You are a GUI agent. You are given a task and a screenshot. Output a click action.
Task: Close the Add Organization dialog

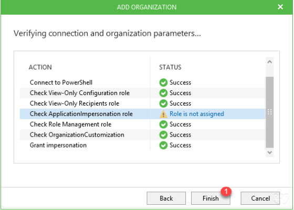[280, 7]
